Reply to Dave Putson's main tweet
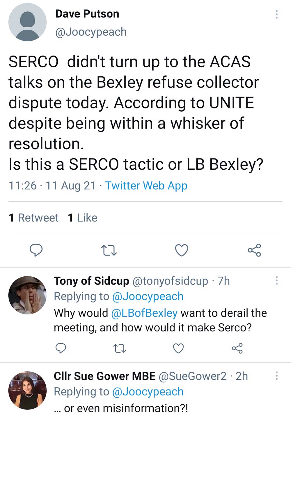291x478 pixels. [36, 250]
